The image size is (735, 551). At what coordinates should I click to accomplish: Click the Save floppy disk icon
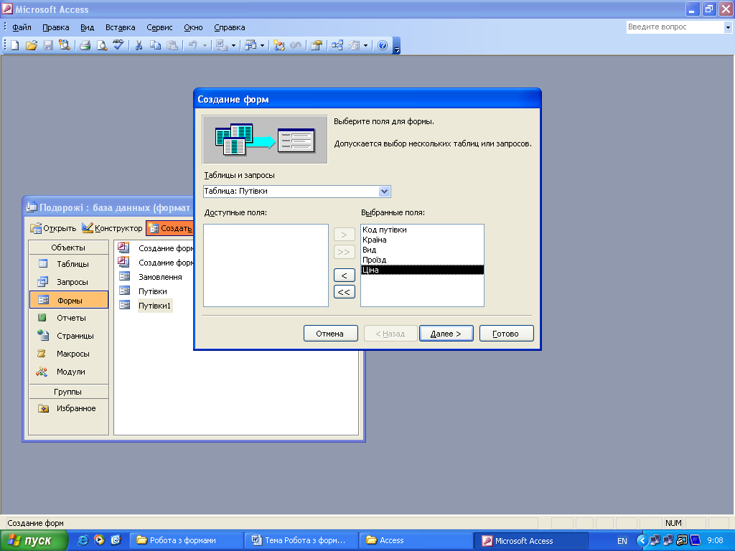point(48,45)
